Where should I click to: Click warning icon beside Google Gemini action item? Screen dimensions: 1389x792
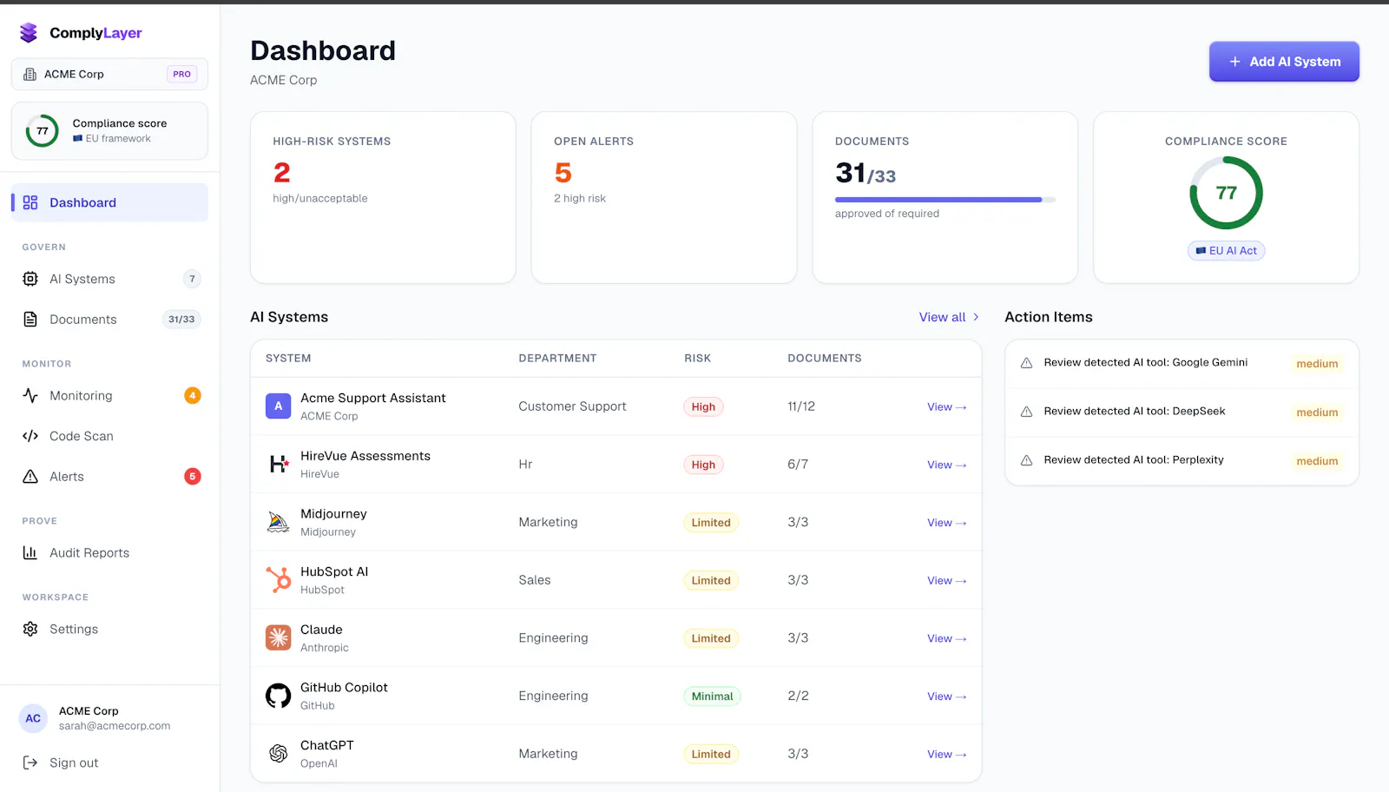1026,363
